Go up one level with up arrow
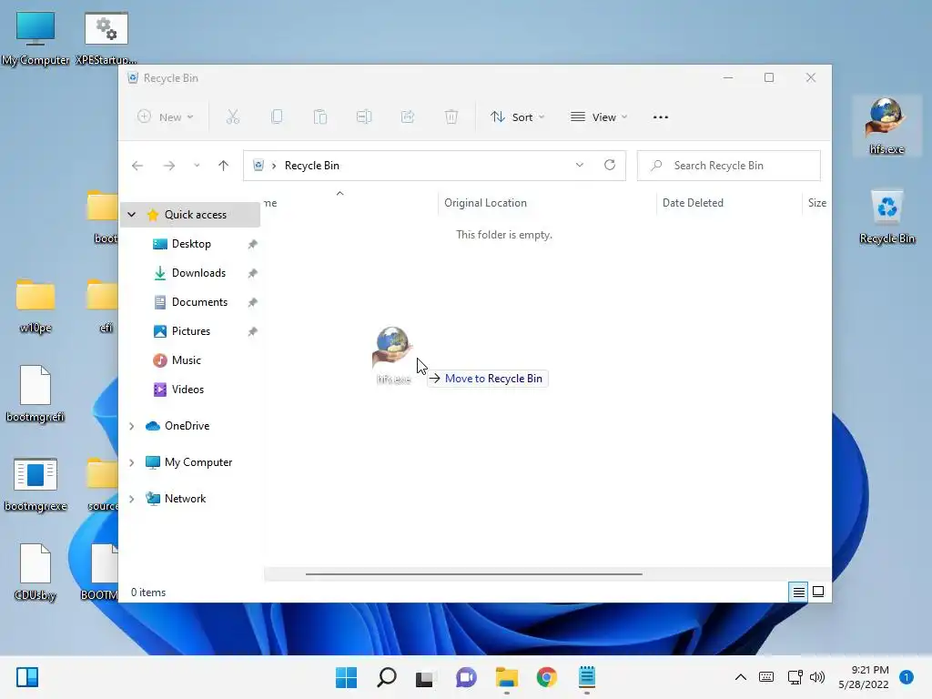The image size is (932, 699). click(x=224, y=166)
